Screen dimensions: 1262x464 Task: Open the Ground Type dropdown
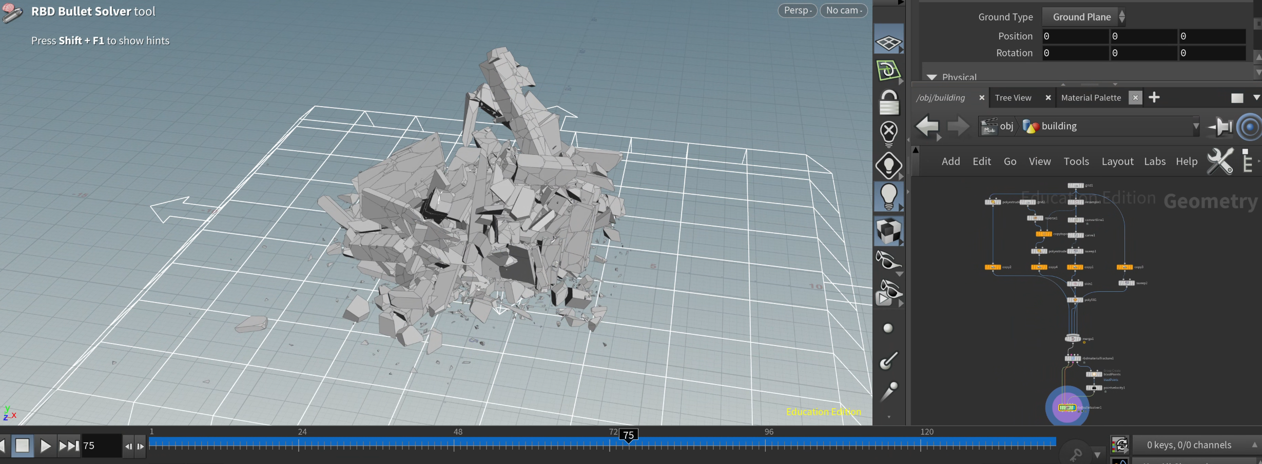[x=1083, y=17]
